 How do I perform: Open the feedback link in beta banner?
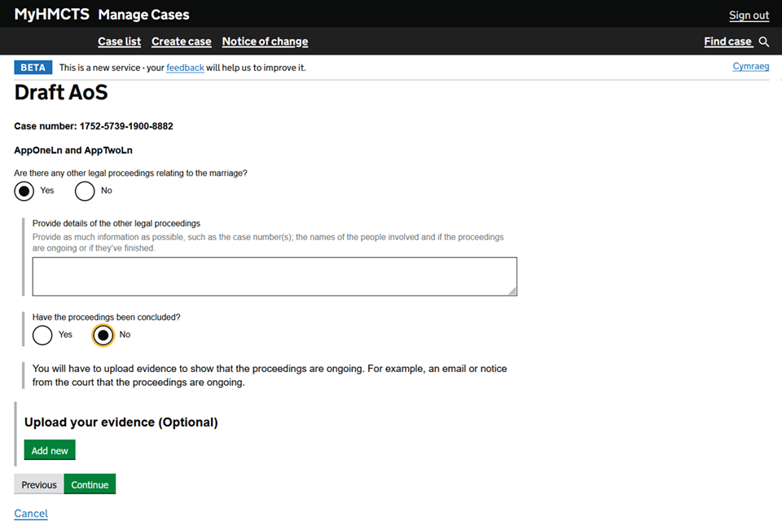point(185,68)
